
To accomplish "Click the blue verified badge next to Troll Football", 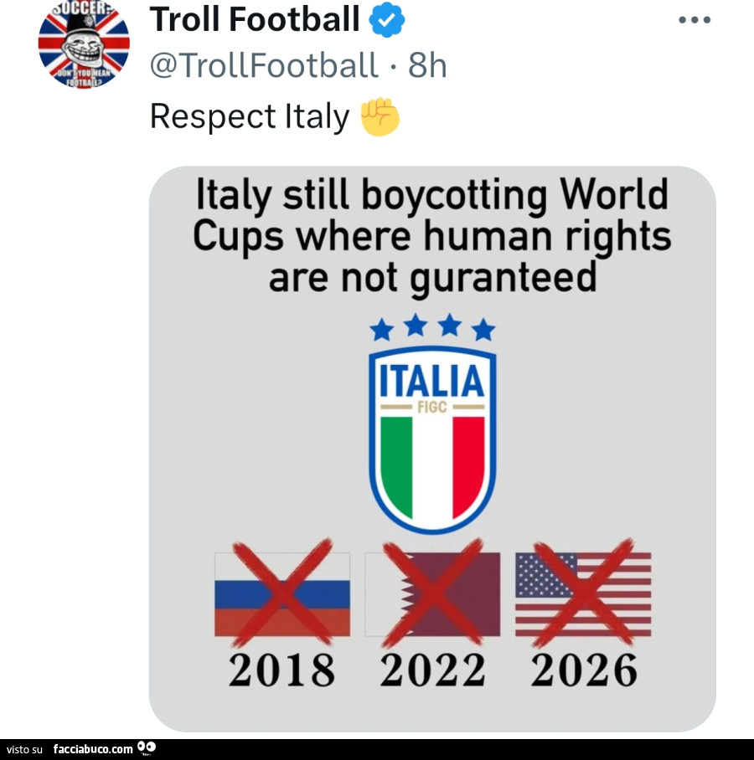I will [x=388, y=18].
